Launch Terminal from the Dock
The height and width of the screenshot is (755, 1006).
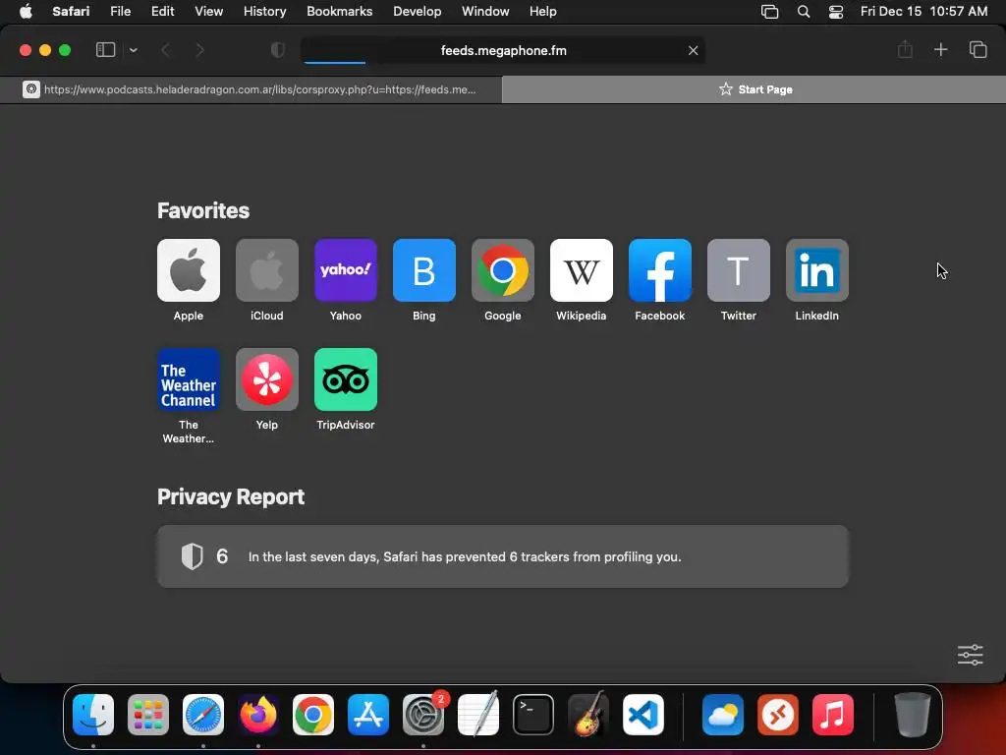(x=533, y=715)
